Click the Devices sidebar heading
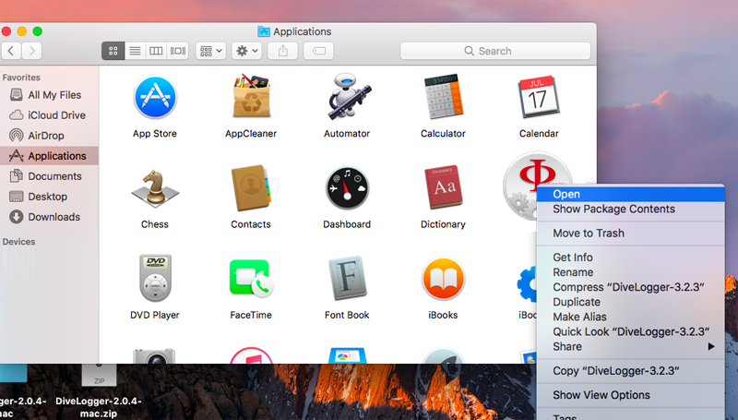738x420 pixels. 18,242
